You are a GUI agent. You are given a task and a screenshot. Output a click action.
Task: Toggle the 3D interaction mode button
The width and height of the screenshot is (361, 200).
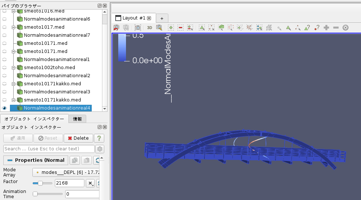(150, 28)
